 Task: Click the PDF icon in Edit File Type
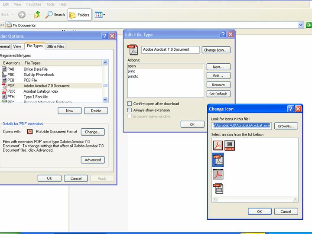(x=133, y=50)
